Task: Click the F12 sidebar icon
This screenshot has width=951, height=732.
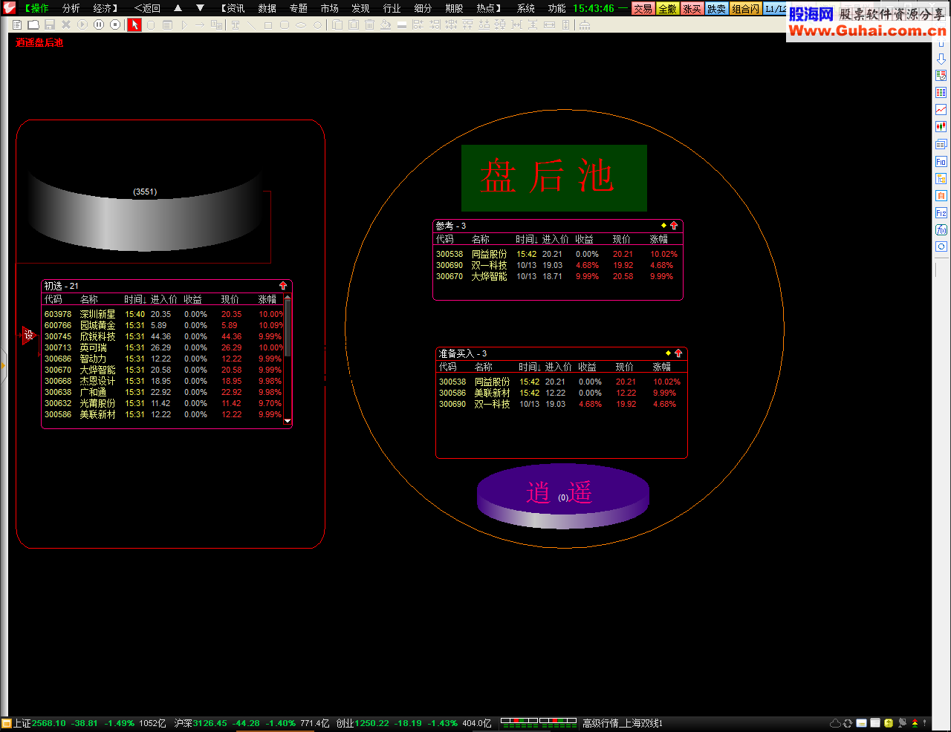Action: (941, 212)
